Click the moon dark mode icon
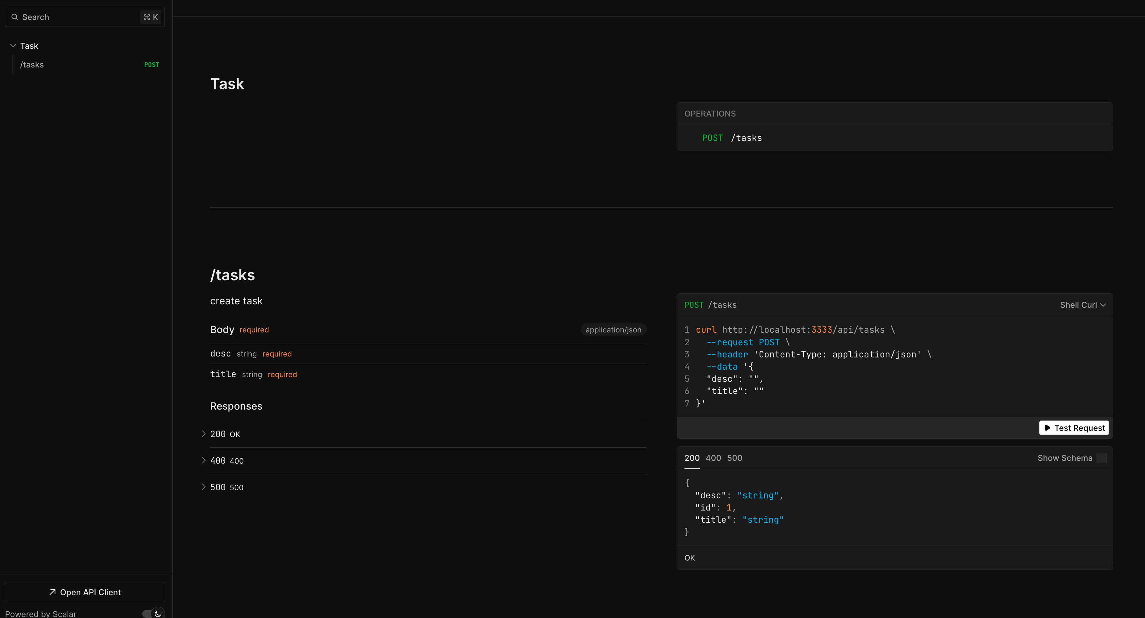 point(158,614)
